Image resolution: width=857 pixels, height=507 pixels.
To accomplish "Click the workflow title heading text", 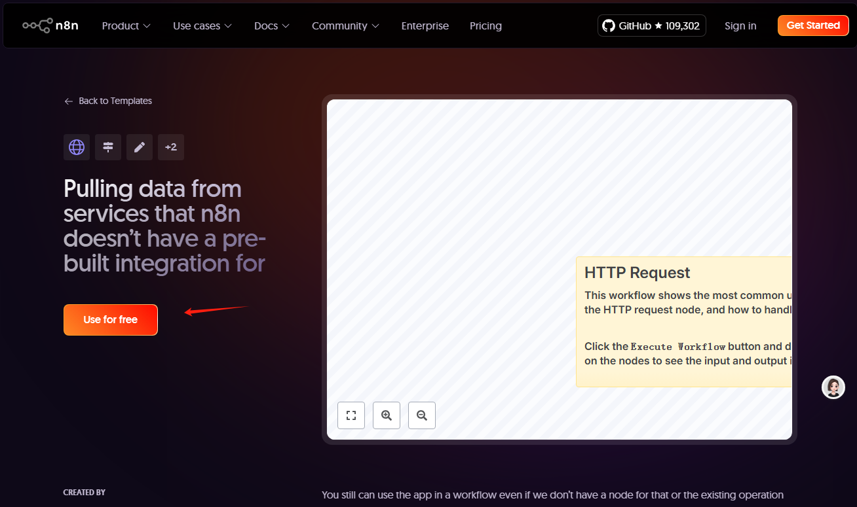I will [164, 226].
